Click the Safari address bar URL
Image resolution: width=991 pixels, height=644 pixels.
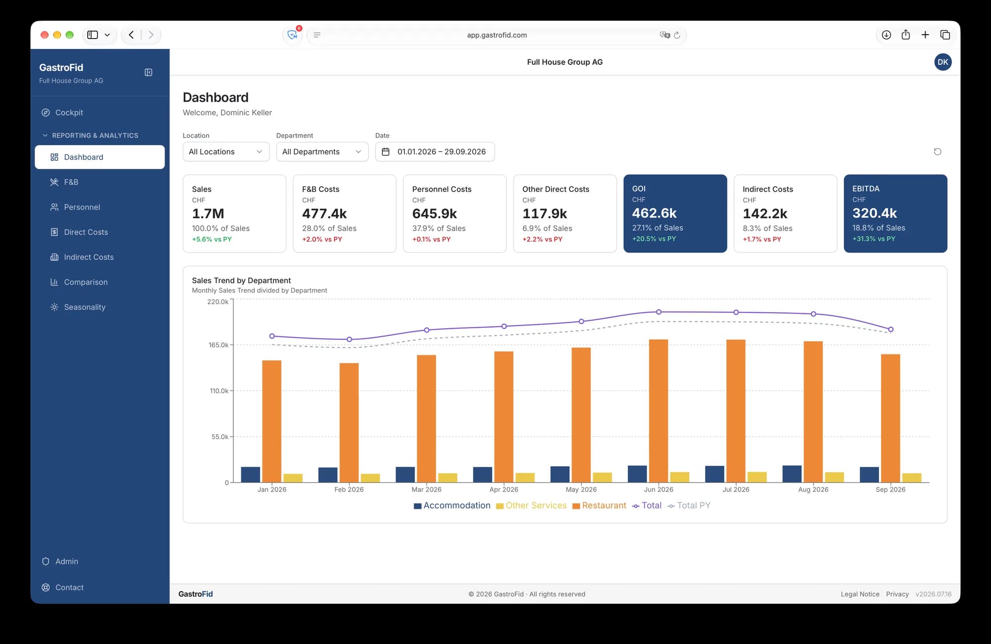[497, 35]
